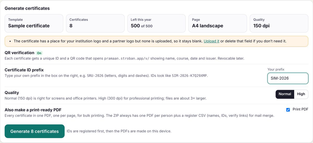
Task: Select Normal quality option
Action: pos(285,94)
